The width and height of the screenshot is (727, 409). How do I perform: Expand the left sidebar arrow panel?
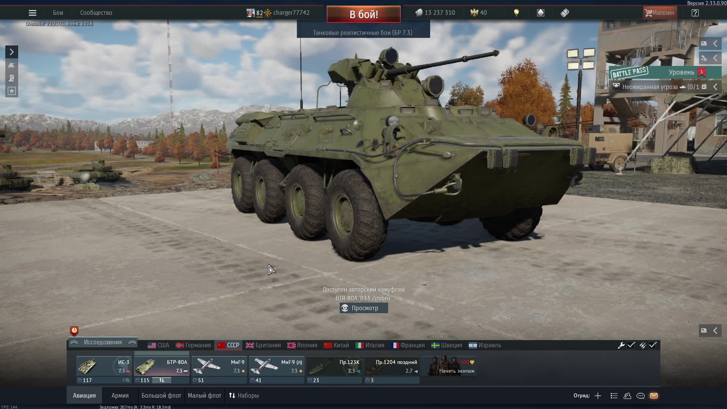click(11, 52)
